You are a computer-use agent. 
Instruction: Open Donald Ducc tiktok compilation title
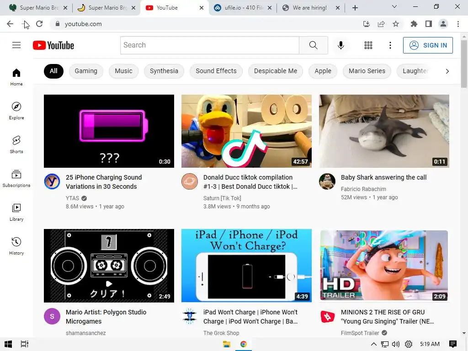point(250,182)
